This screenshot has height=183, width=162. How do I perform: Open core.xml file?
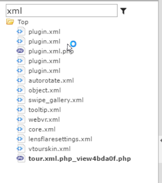point(42,129)
